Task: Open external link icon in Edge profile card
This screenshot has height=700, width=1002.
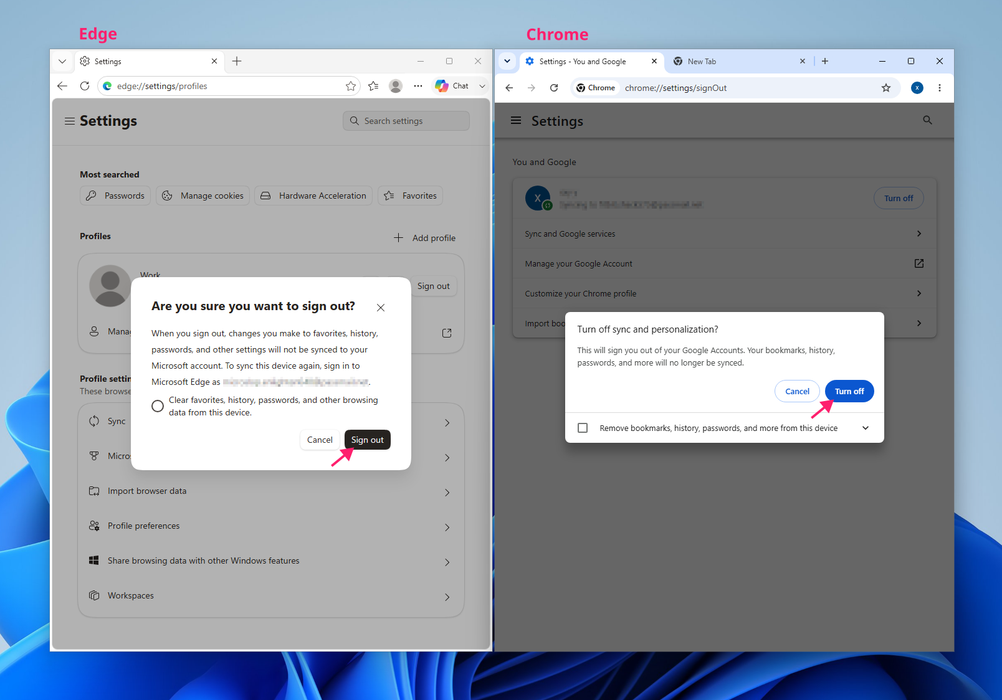Action: click(447, 333)
